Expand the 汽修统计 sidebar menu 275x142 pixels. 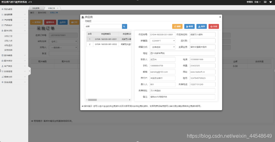[x=14, y=25]
